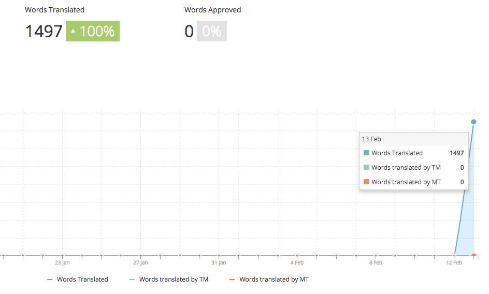This screenshot has width=489, height=294.
Task: Click the Words Translated heading
Action: (54, 10)
